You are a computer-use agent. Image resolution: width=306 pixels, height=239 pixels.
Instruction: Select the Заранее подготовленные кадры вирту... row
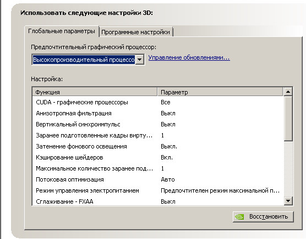[x=158, y=135]
